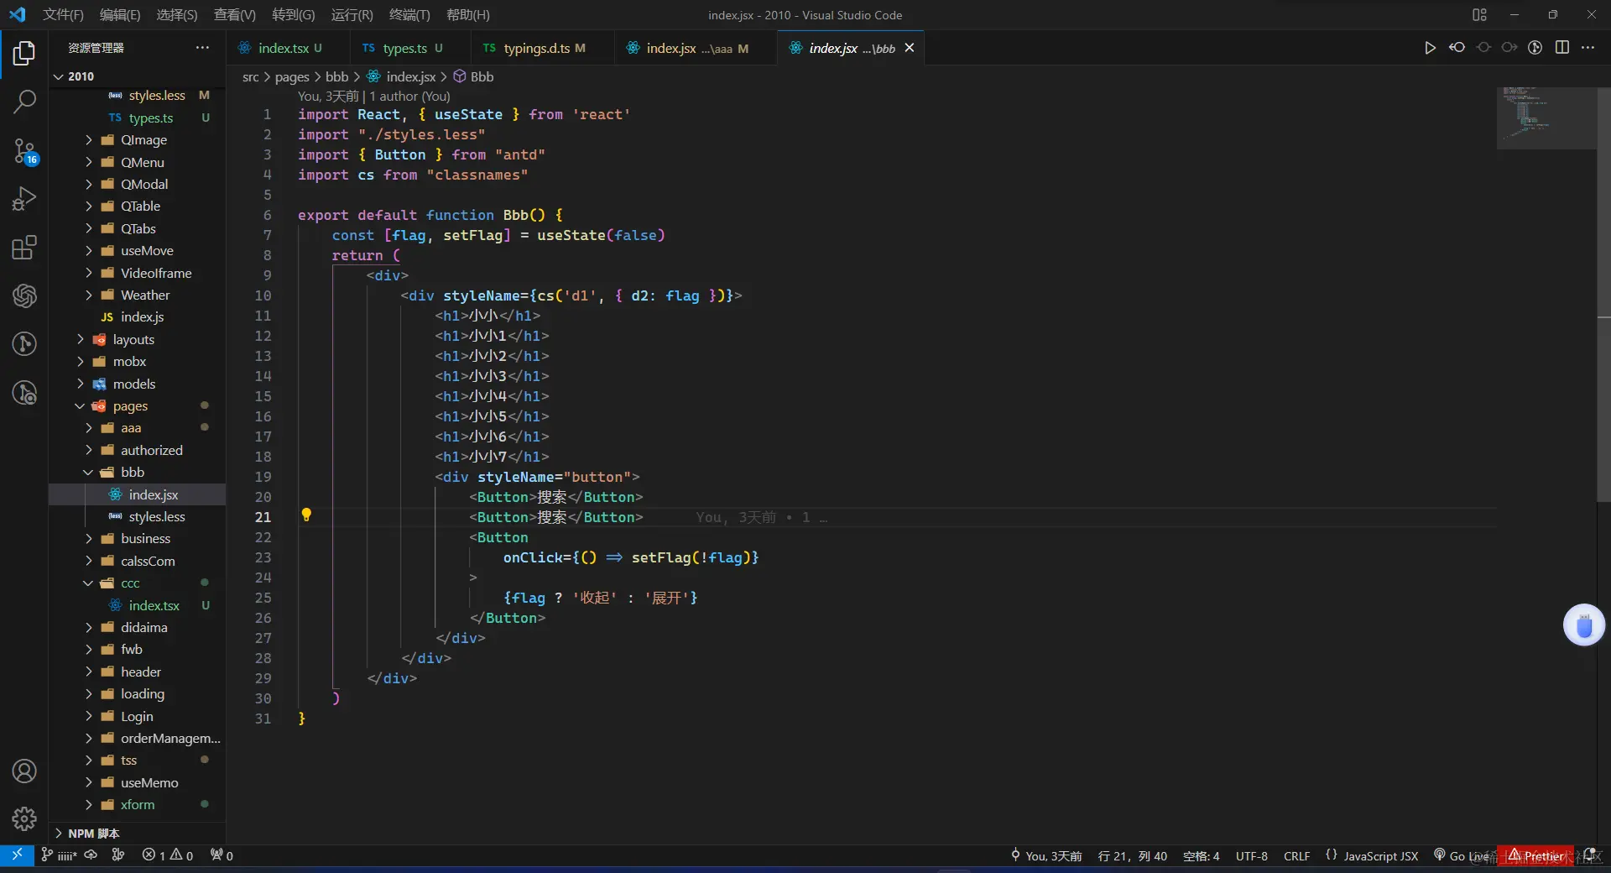Open the Search view in activity bar
Screen dimensions: 1611x873
(x=24, y=102)
